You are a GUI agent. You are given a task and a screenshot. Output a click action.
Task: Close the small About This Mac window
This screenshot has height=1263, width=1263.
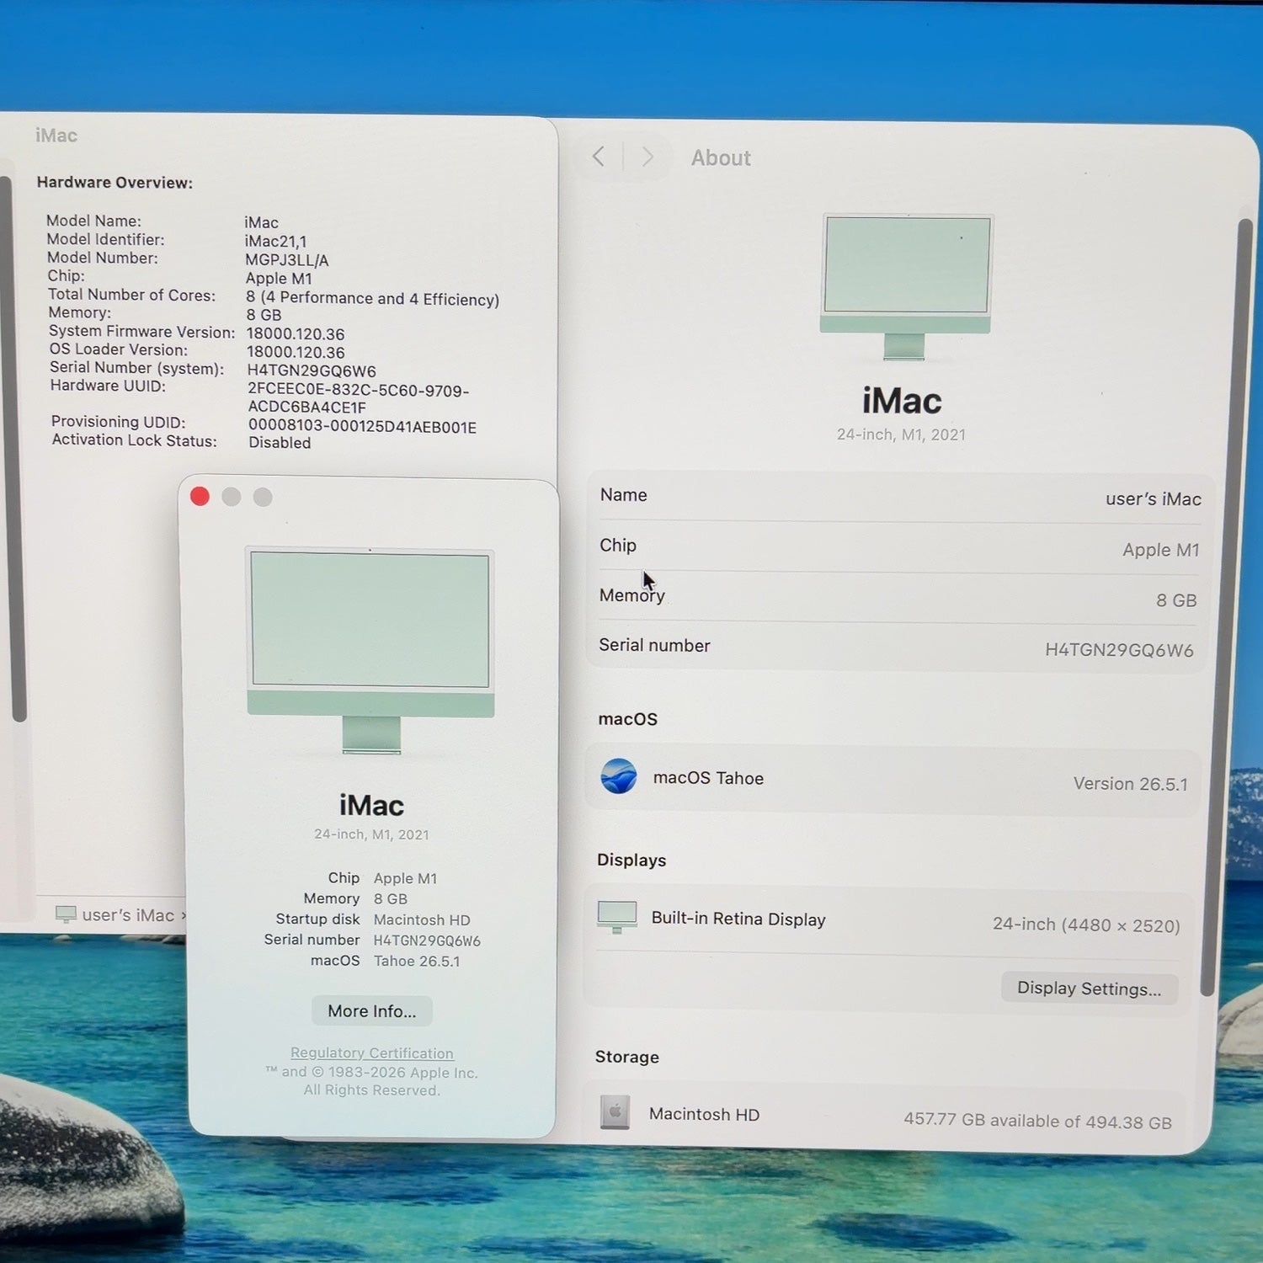pyautogui.click(x=200, y=497)
